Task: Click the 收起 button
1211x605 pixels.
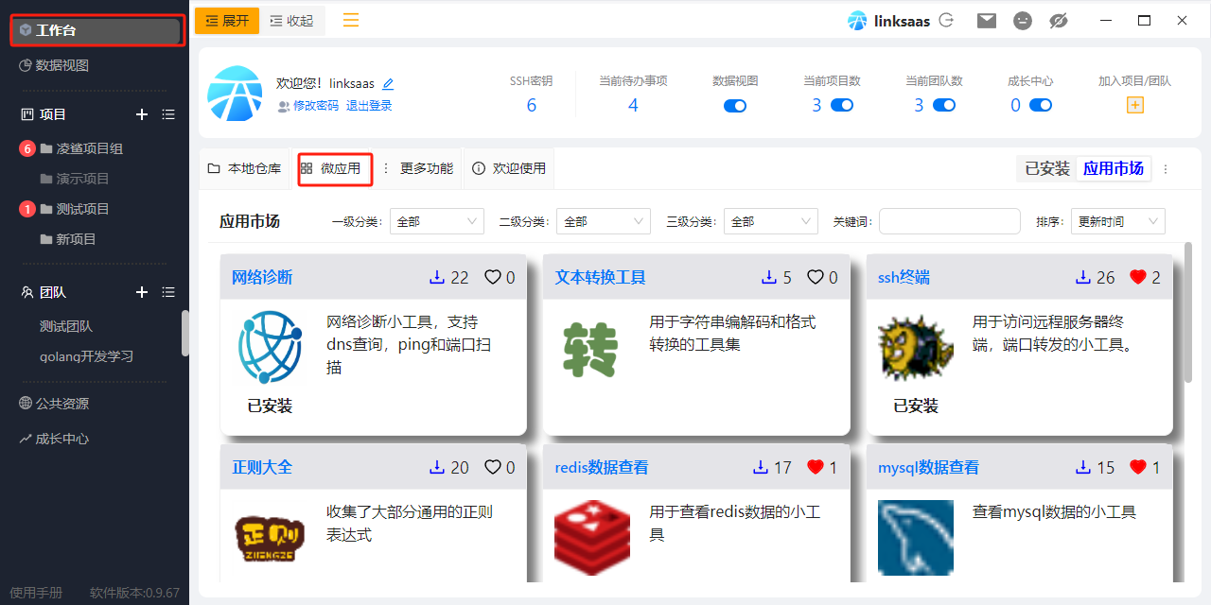Action: [292, 21]
